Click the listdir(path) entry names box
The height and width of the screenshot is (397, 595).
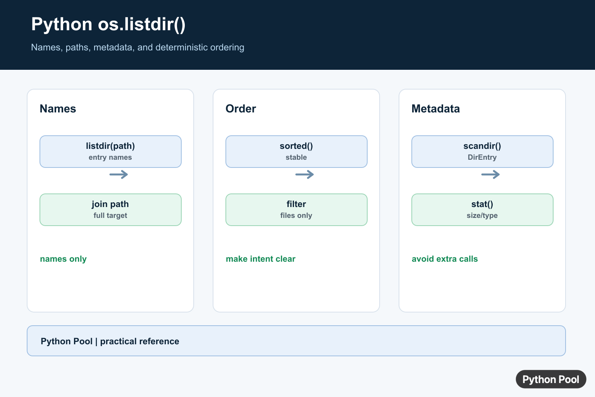click(x=110, y=152)
